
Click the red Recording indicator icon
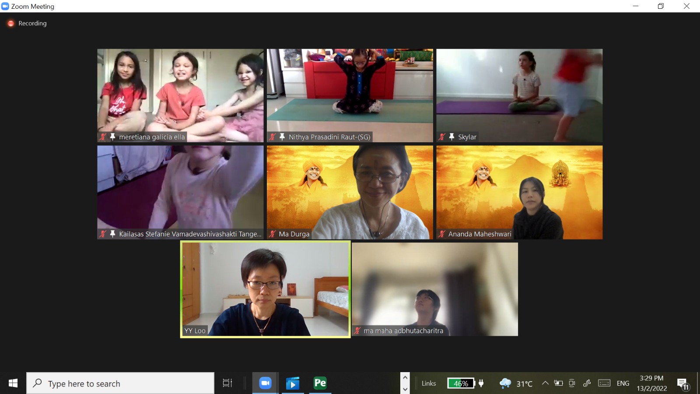10,23
